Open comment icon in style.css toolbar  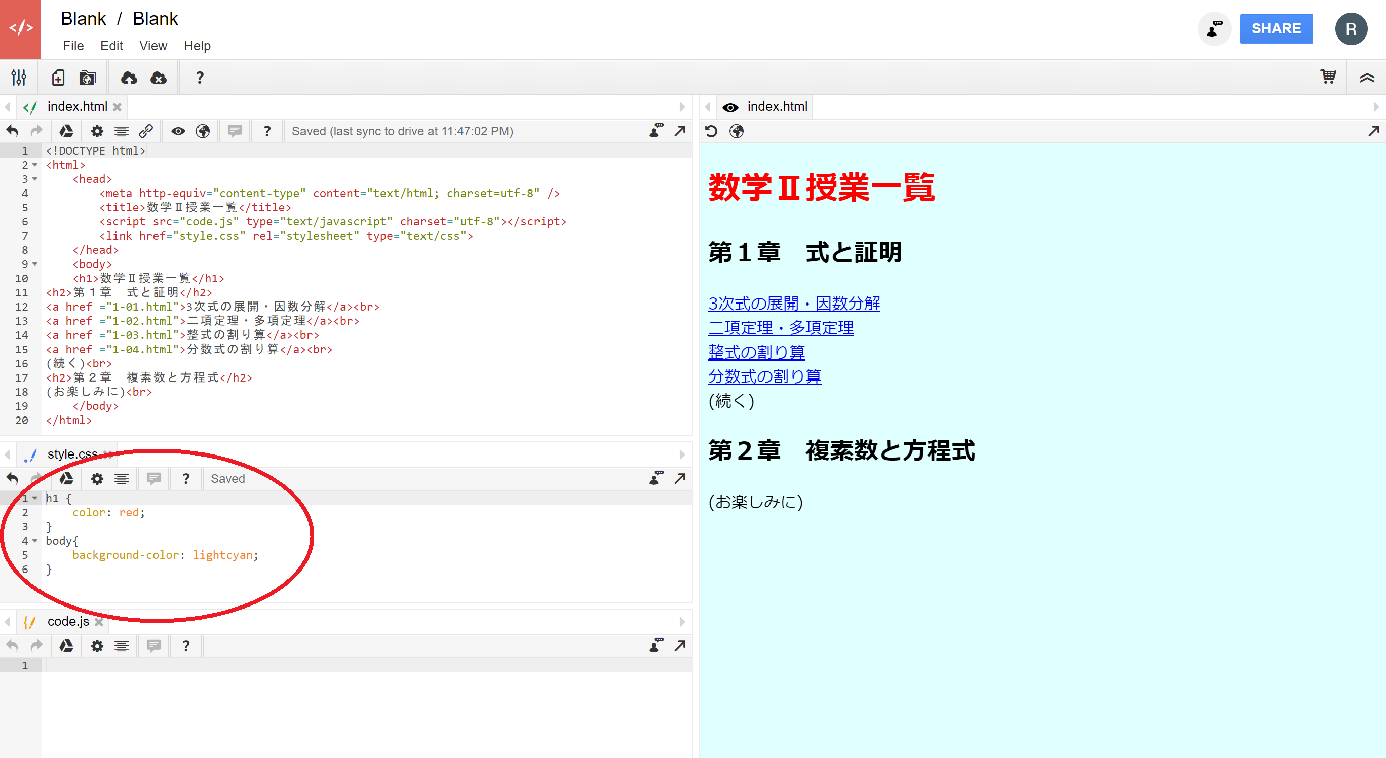point(154,478)
